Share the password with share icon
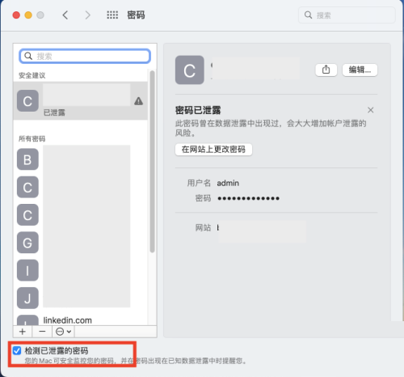The image size is (404, 377). (326, 70)
